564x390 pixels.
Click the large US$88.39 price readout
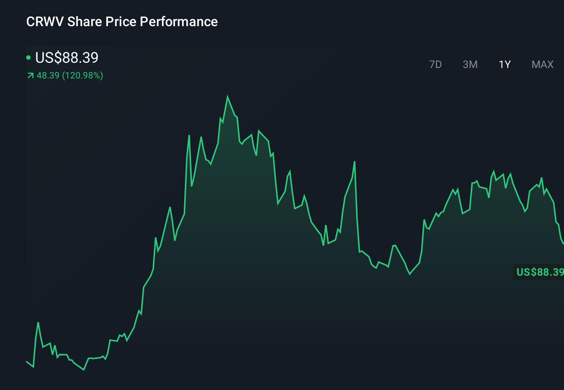(x=66, y=58)
